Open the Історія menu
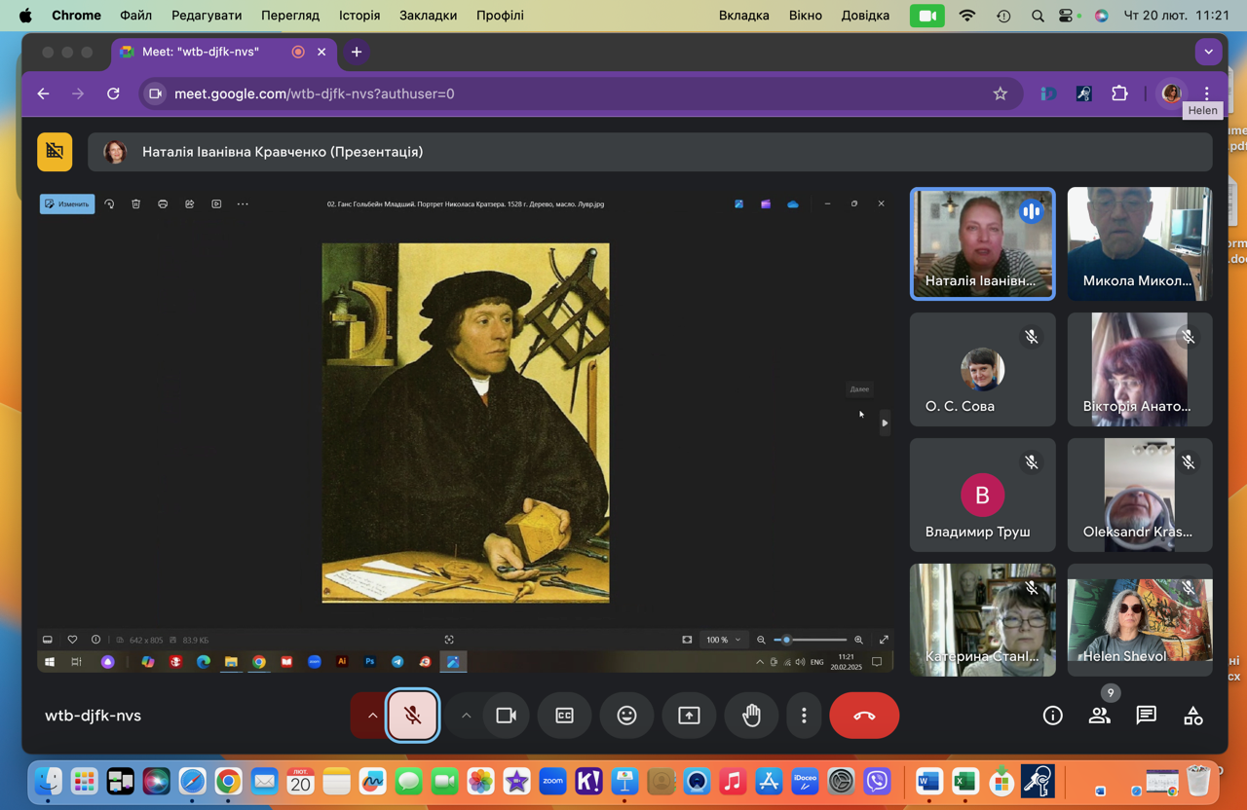This screenshot has width=1247, height=810. 359,16
